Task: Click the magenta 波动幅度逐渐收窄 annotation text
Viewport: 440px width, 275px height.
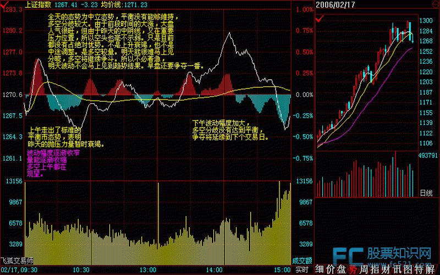Action: [53, 153]
